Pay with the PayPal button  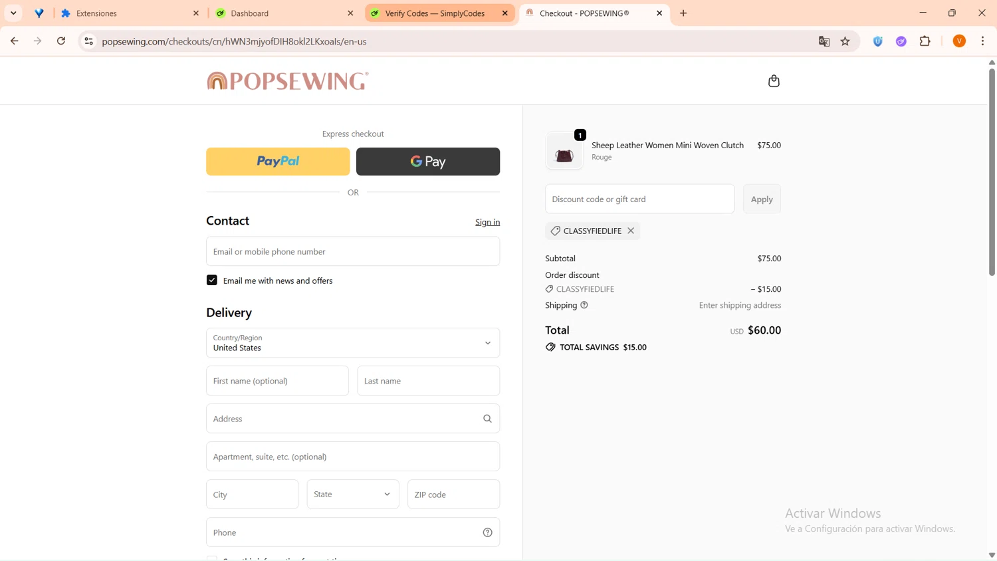[x=278, y=162]
